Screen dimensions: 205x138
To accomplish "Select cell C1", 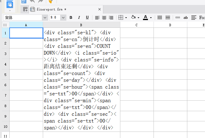I will (137, 33).
